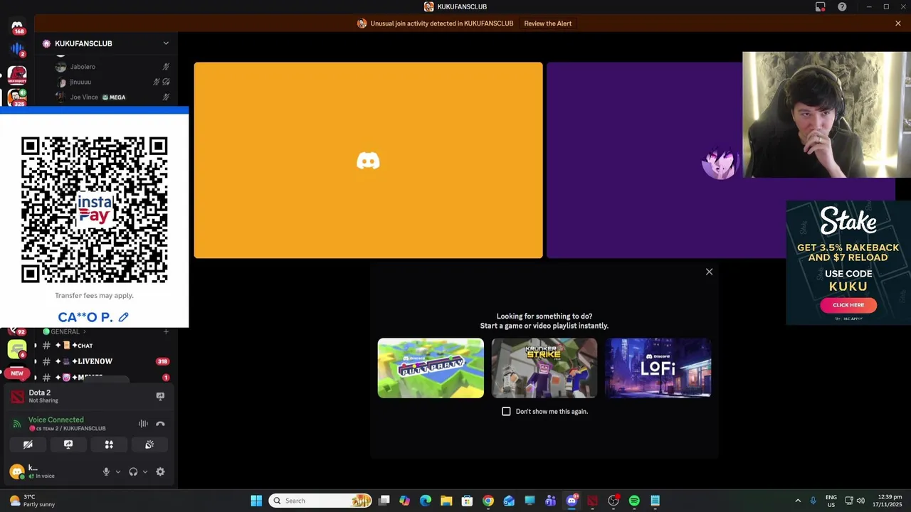Click the red NEW unread indicator
Viewport: 911px width, 512px height.
(17, 373)
